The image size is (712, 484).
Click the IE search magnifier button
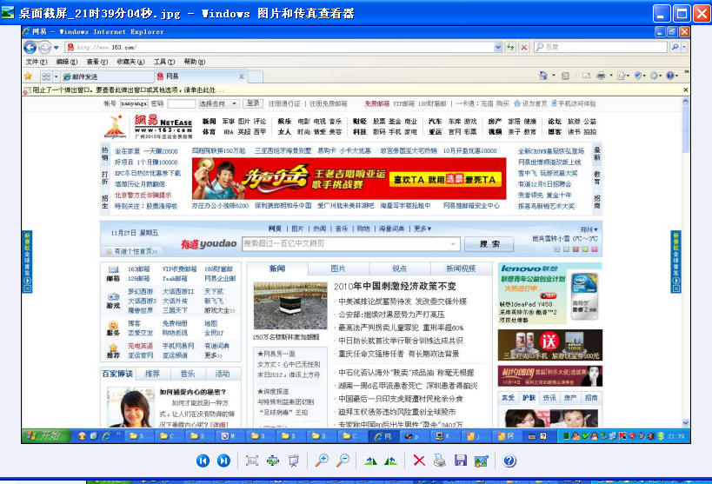675,47
